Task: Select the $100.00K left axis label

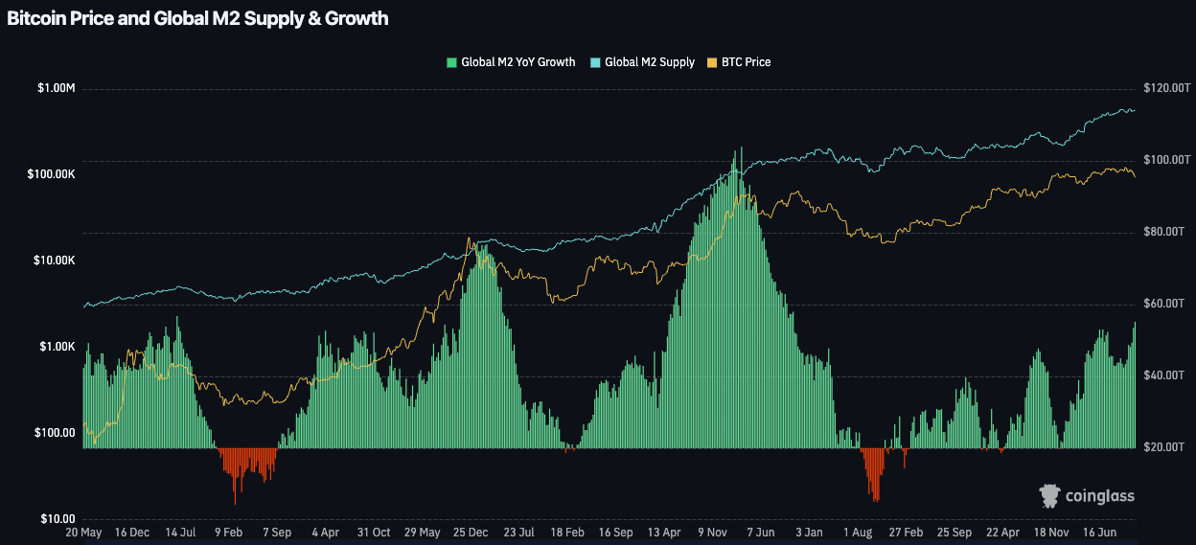Action: click(x=51, y=174)
